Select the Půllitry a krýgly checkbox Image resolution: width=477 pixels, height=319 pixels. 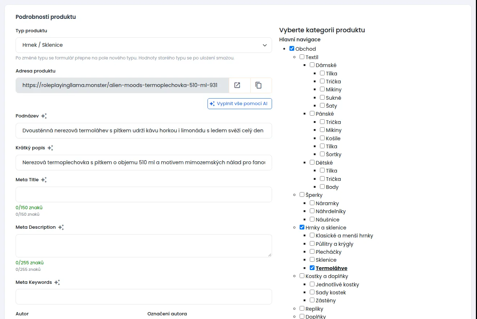click(312, 244)
